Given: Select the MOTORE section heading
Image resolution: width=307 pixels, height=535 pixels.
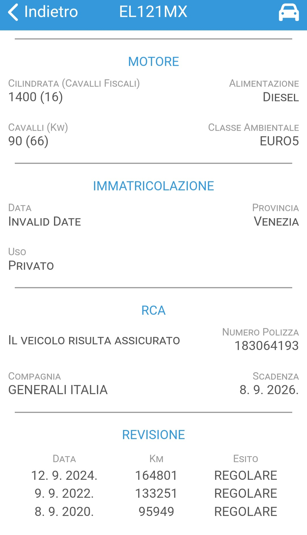Looking at the screenshot, I should 153,62.
